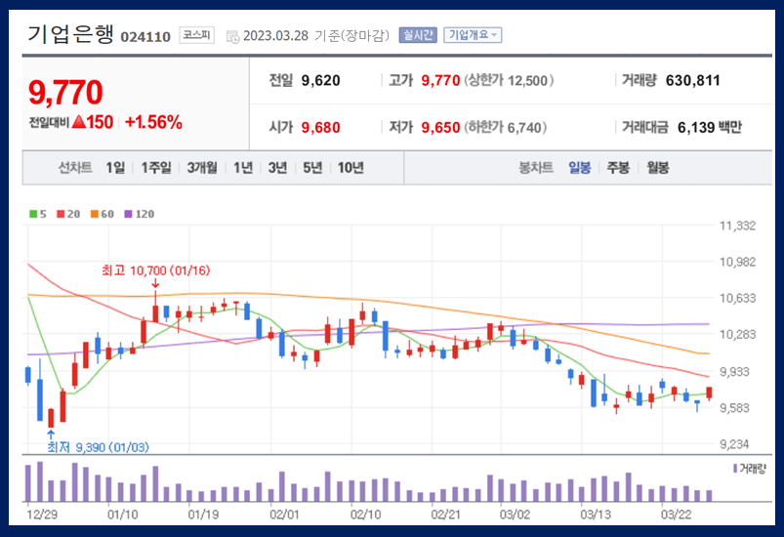The height and width of the screenshot is (537, 784).
Task: Click the 하한가 6,740 text
Action: coord(505,128)
